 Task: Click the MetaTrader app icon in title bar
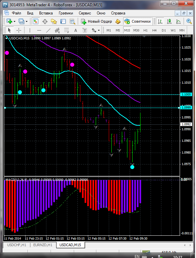(x=5, y=5)
